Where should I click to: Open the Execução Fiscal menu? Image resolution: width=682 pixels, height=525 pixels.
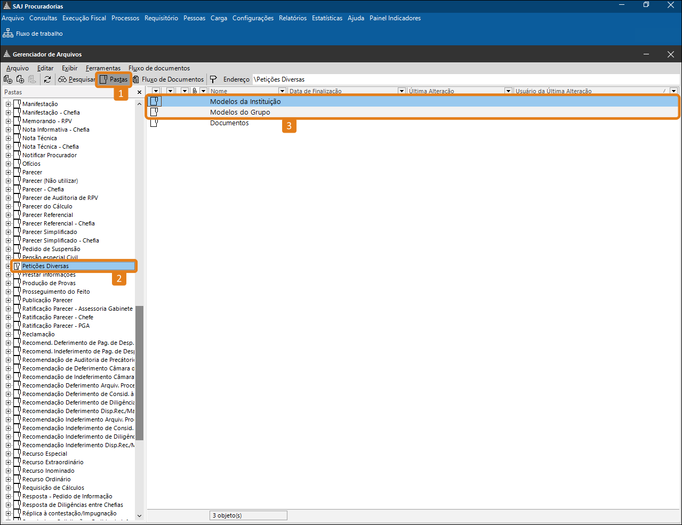click(x=84, y=18)
